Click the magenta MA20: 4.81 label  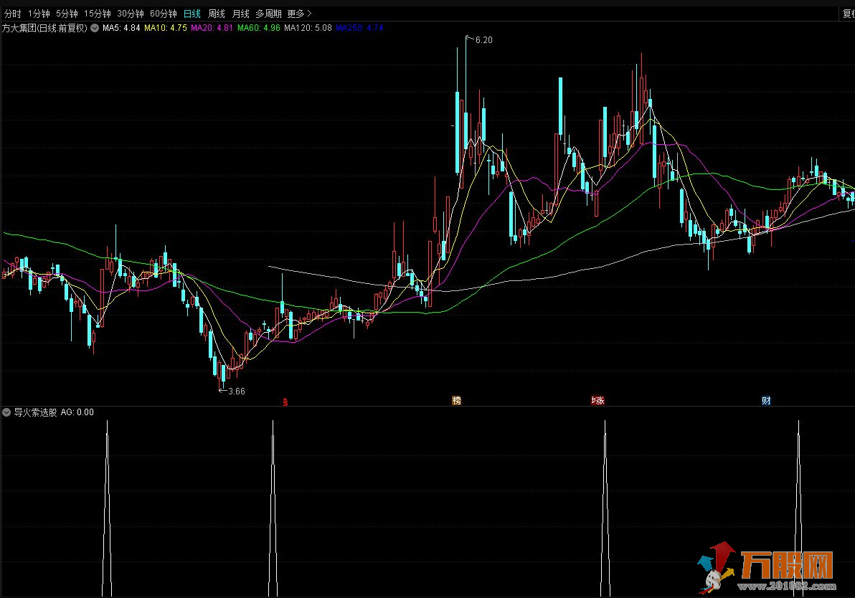(x=212, y=28)
